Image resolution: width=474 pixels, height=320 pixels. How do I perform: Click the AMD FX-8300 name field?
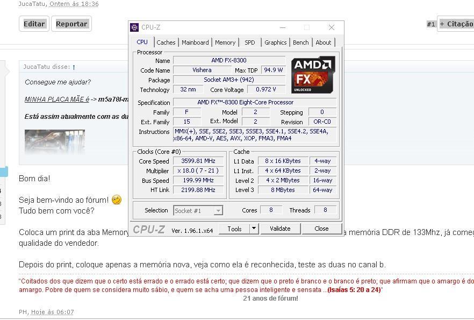(229, 60)
